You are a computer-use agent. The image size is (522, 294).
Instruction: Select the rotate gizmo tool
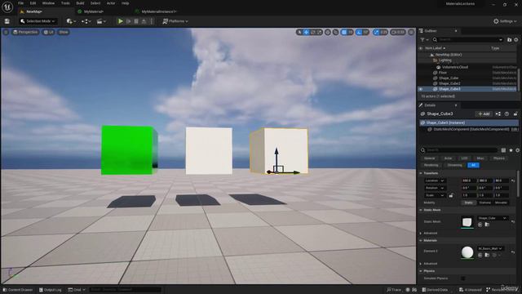tap(313, 33)
